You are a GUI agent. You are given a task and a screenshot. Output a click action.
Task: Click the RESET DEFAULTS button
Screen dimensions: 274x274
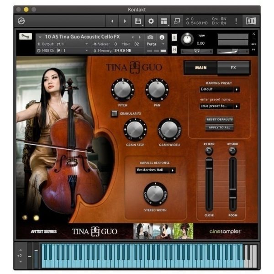220,120
